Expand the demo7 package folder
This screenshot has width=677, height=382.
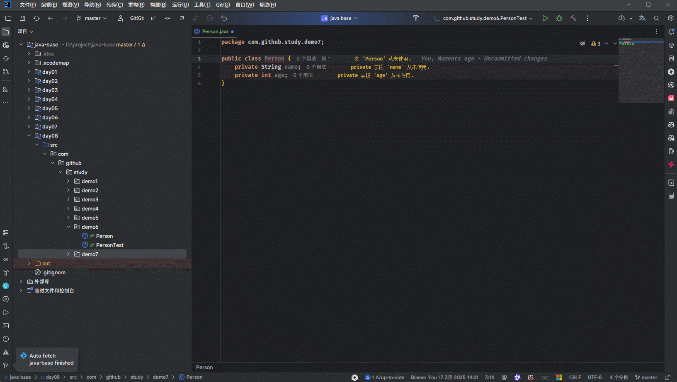68,254
